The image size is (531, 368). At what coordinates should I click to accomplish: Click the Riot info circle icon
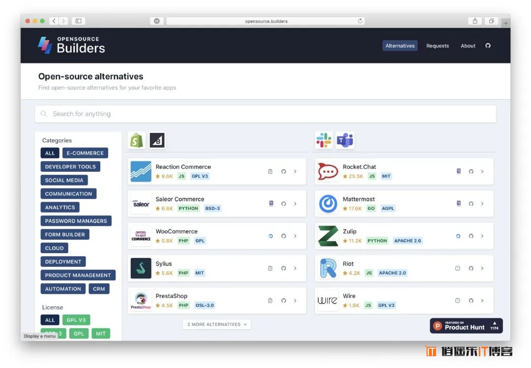tap(458, 268)
